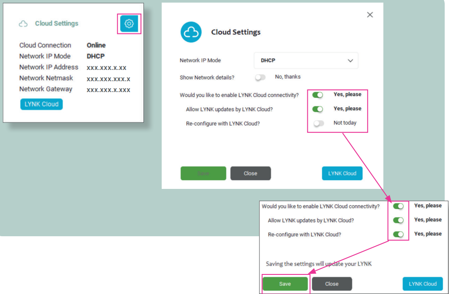Disable LYNK Cloud connectivity switch in the dialog
Viewport: 449px width, 294px height.
coord(318,95)
